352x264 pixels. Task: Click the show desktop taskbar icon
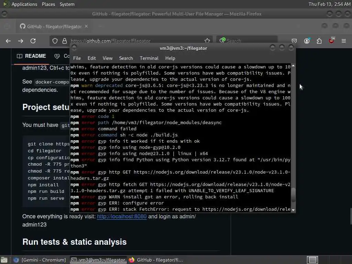(4, 260)
